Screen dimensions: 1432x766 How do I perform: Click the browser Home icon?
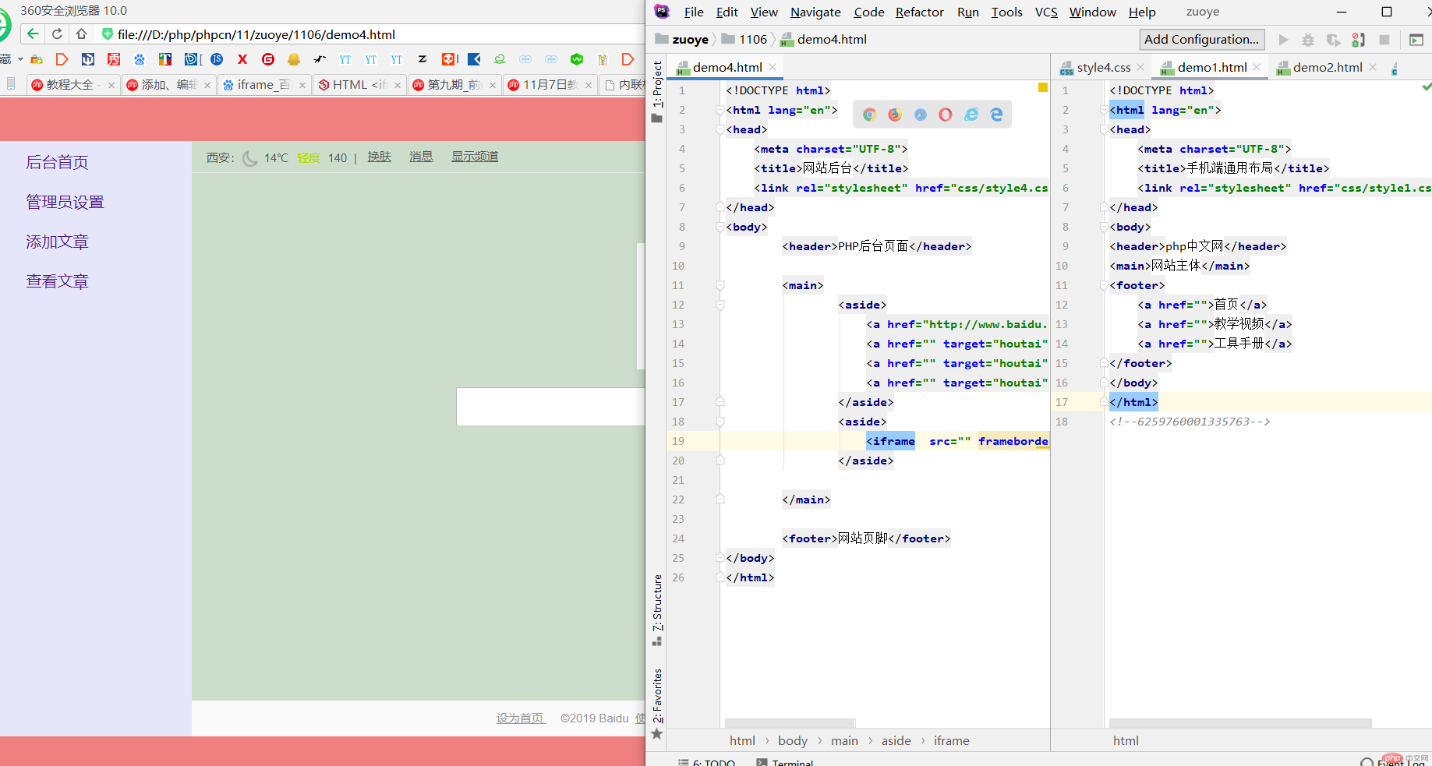(81, 34)
